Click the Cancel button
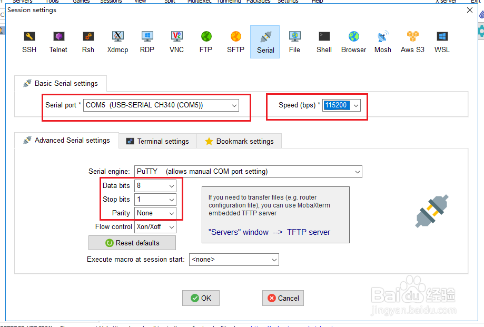 283,298
